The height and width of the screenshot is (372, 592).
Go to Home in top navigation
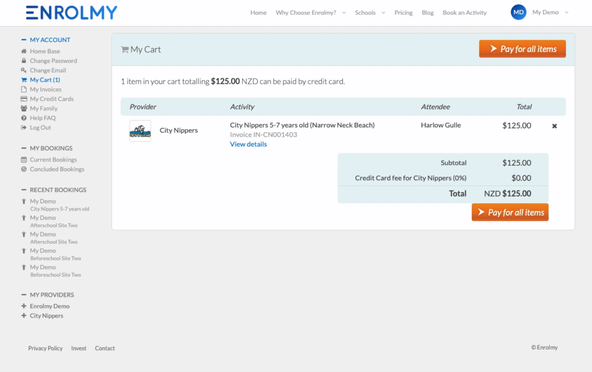258,12
